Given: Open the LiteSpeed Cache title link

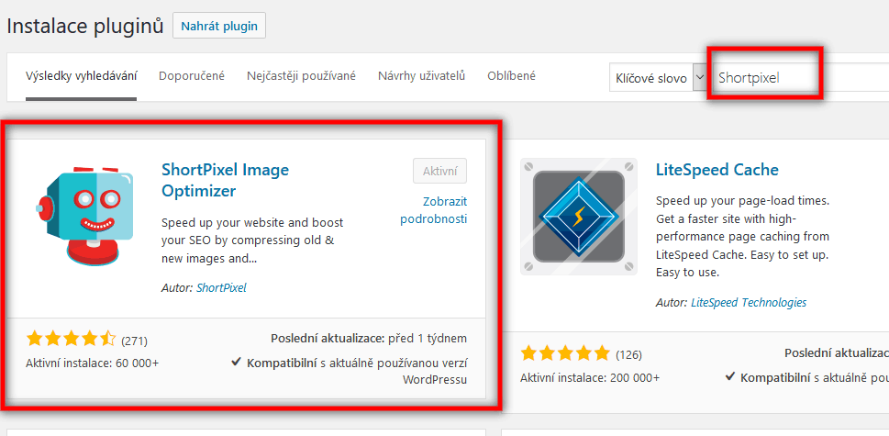Looking at the screenshot, I should coord(717,170).
